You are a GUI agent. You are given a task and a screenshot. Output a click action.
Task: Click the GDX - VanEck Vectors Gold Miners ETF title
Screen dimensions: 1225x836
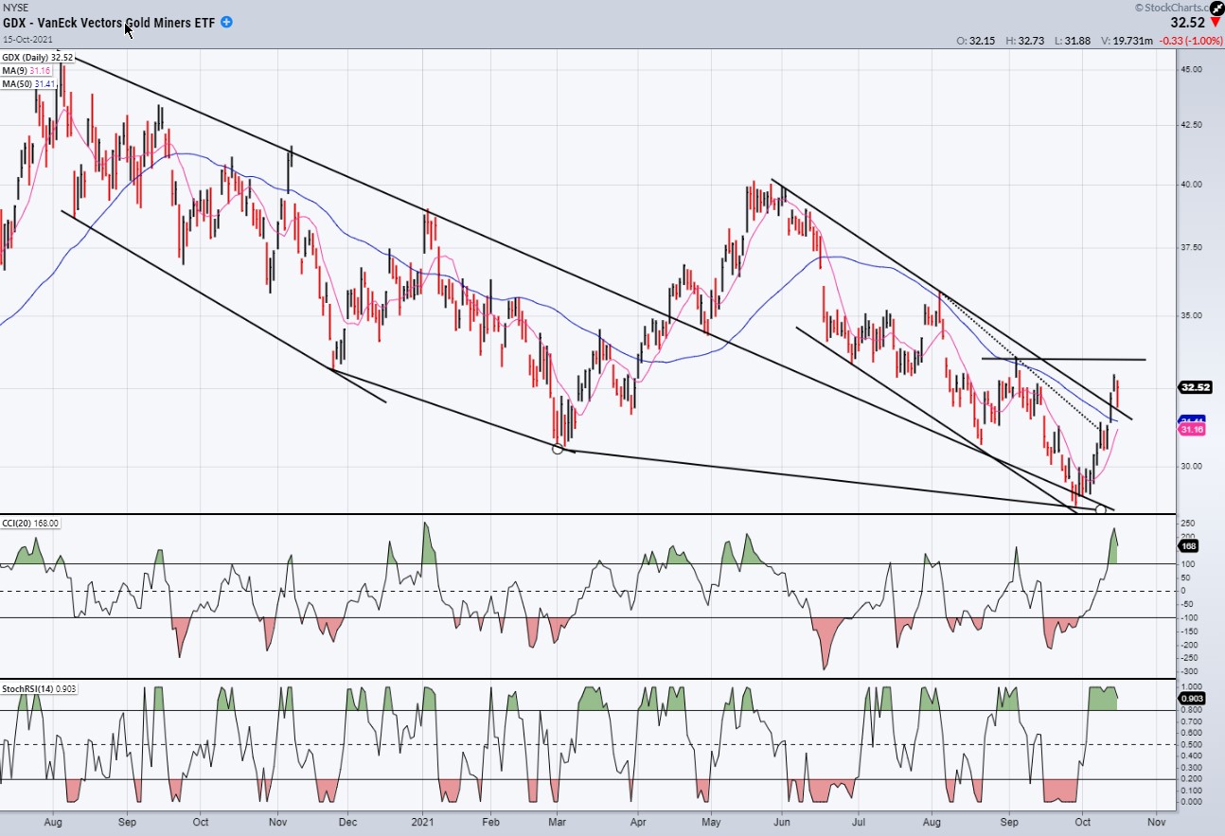109,22
